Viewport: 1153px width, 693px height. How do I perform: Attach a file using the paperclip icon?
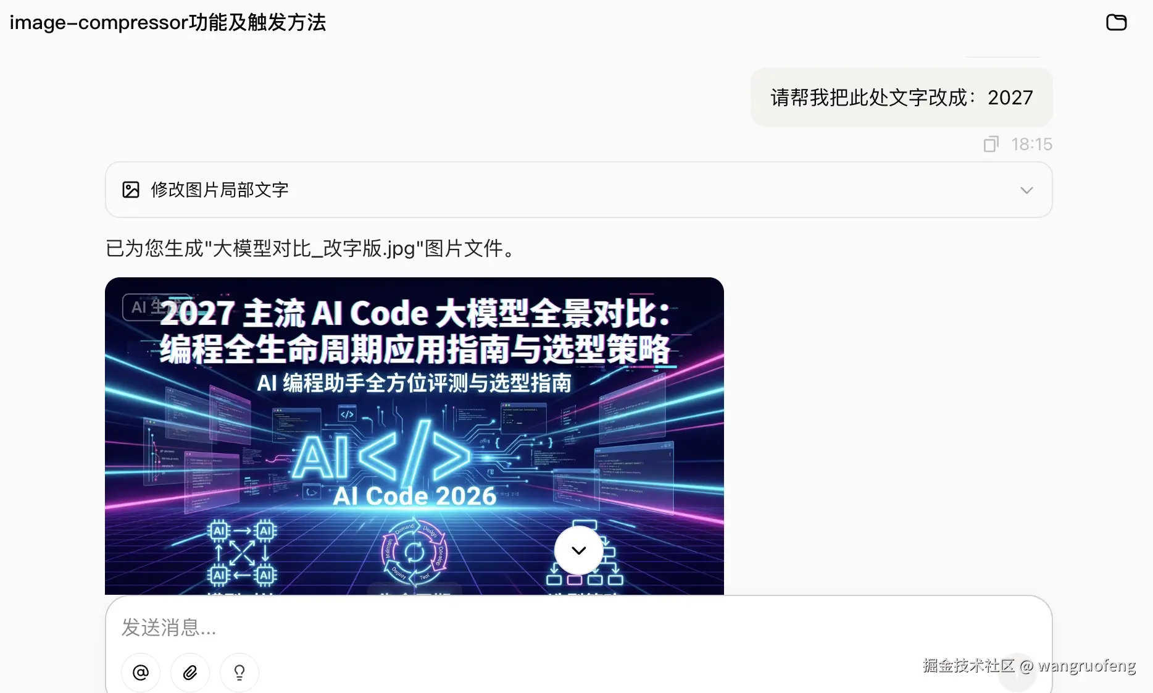(x=190, y=672)
